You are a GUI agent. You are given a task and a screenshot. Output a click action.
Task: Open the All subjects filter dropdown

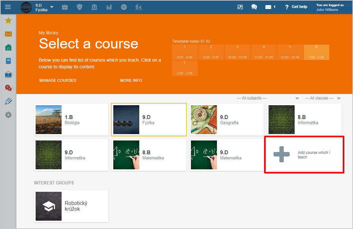click(268, 98)
